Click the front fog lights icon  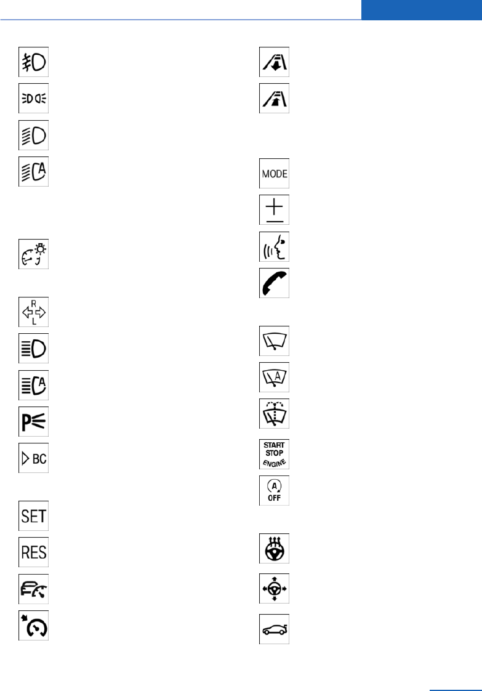tap(33, 62)
